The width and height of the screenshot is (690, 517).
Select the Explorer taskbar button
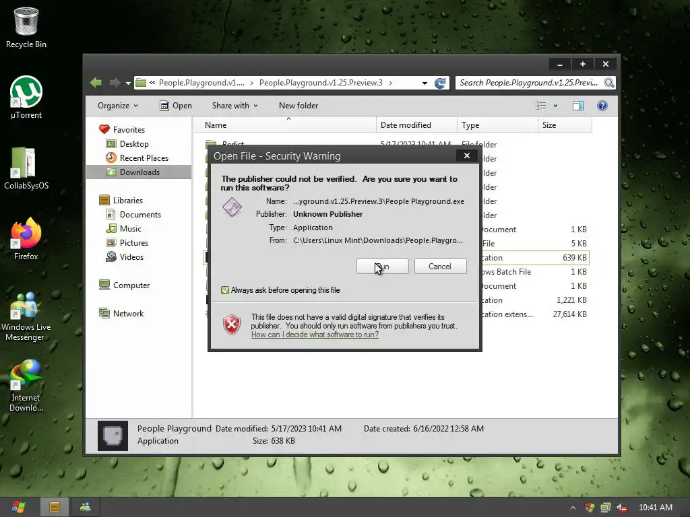pos(55,507)
